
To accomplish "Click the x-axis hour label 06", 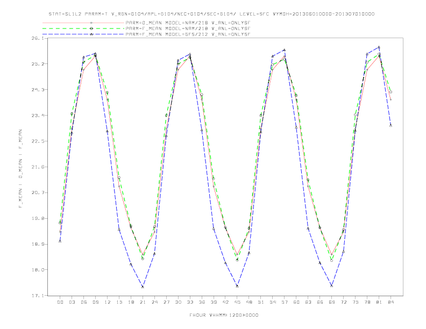I will tap(84, 302).
